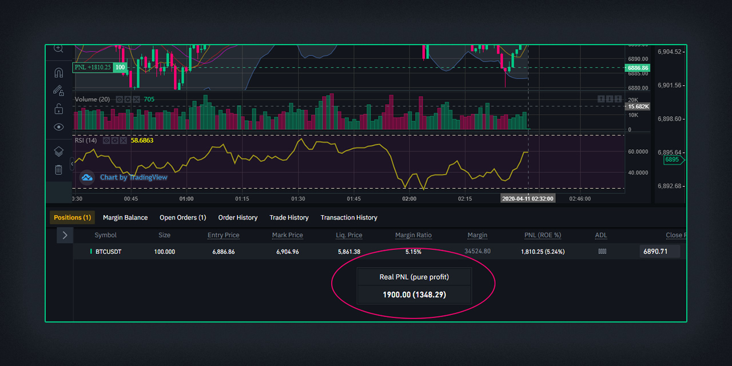Click the zoom-in magnifier tool
Viewport: 732px width, 366px height.
58,49
